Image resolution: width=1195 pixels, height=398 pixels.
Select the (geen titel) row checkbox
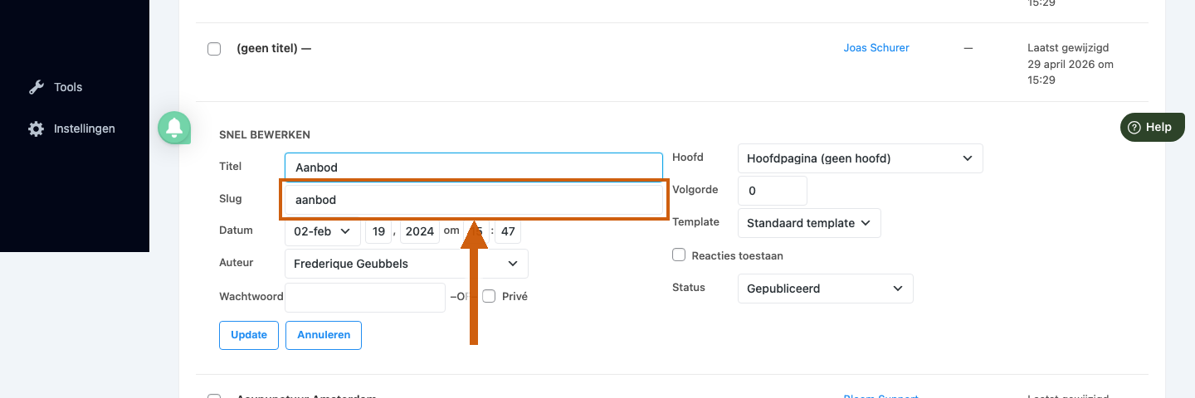pyautogui.click(x=214, y=49)
